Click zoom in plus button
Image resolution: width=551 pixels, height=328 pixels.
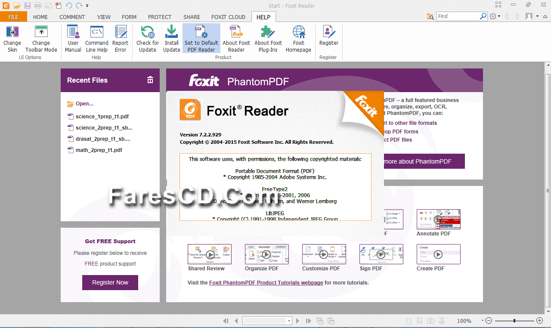(x=539, y=321)
